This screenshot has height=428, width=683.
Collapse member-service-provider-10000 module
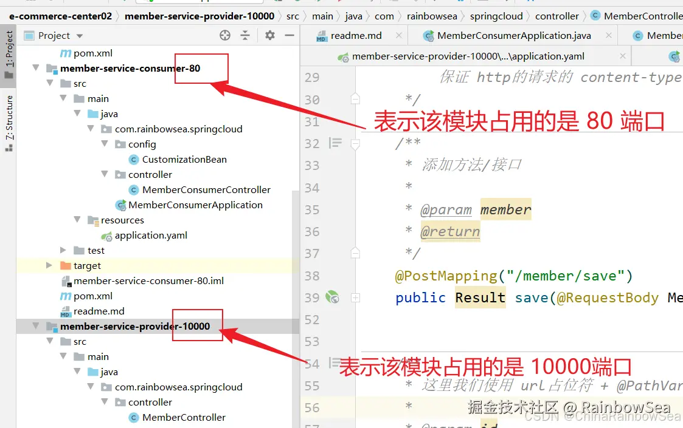[x=36, y=326]
